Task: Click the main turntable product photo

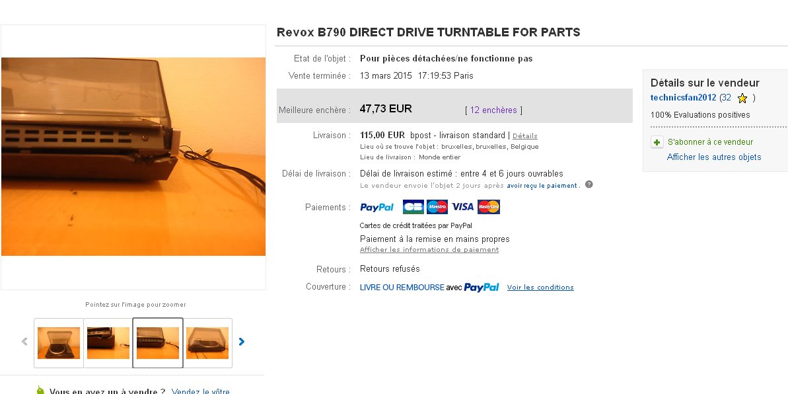Action: (133, 157)
